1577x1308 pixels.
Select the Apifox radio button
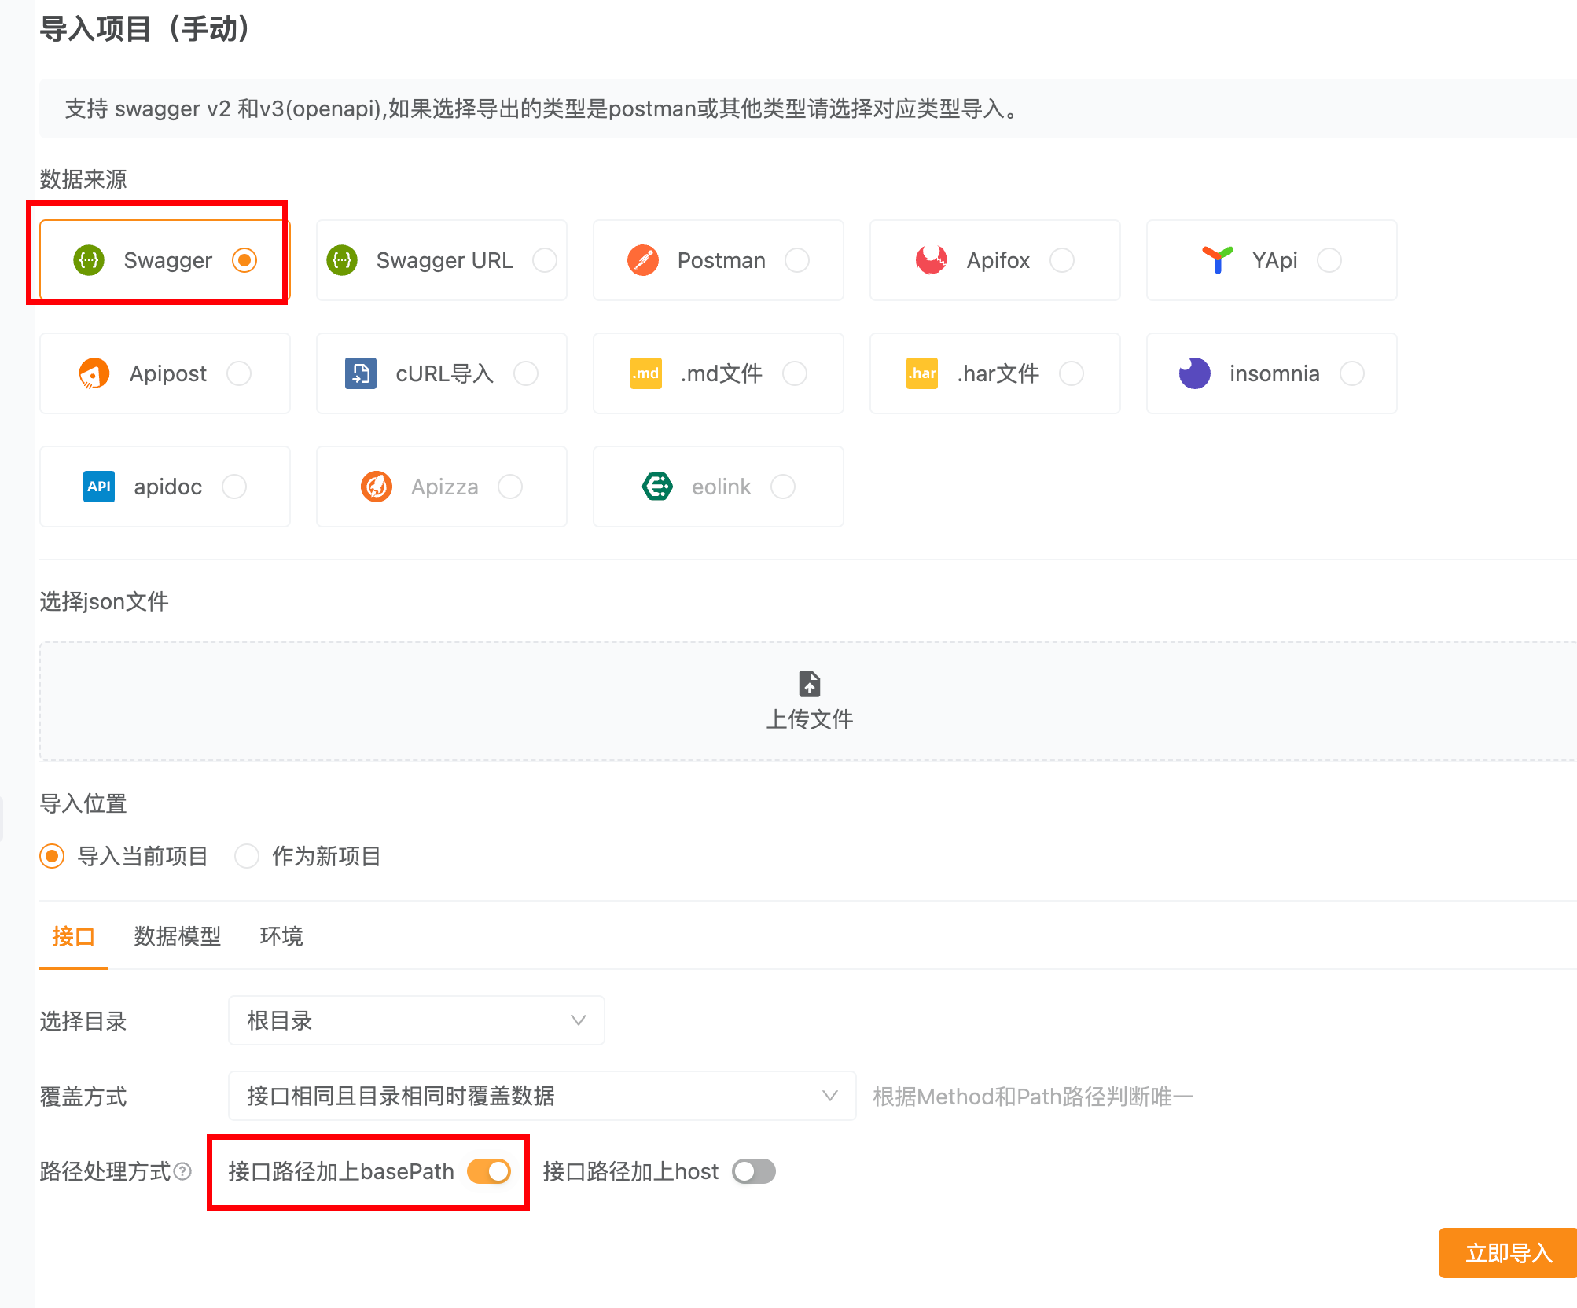click(x=1062, y=260)
